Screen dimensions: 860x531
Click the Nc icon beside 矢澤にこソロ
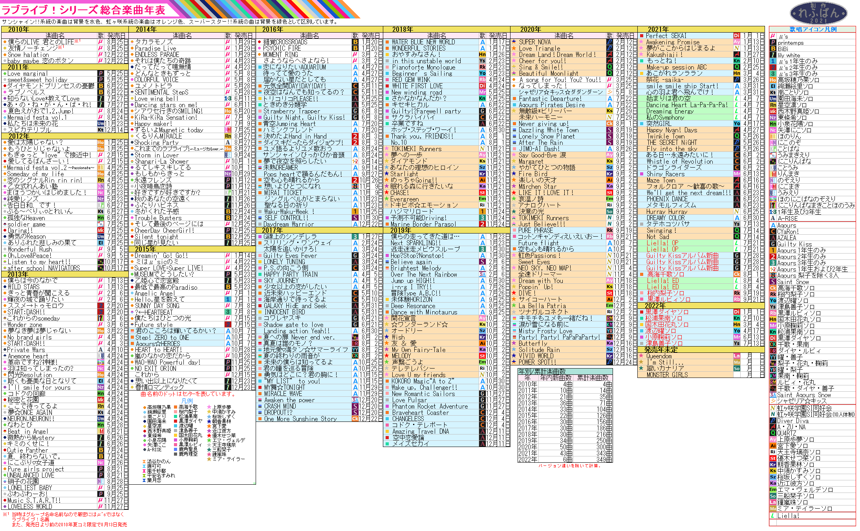click(772, 130)
